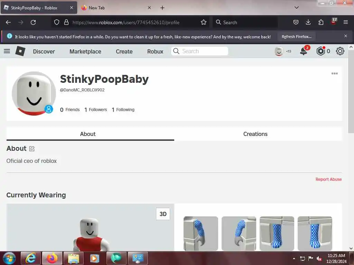This screenshot has width=354, height=265.
Task: Select the StinkyPoopBaby - Roblox browser tab
Action: tap(39, 8)
